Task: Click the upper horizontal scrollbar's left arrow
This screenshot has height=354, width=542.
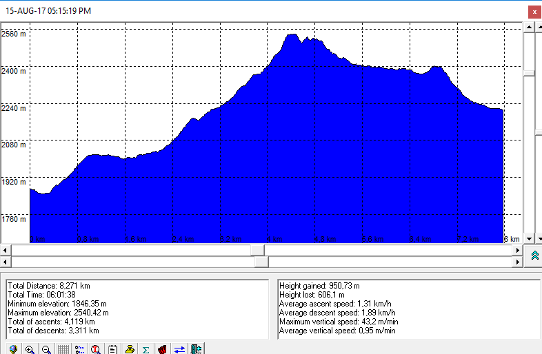Action: (x=6, y=250)
